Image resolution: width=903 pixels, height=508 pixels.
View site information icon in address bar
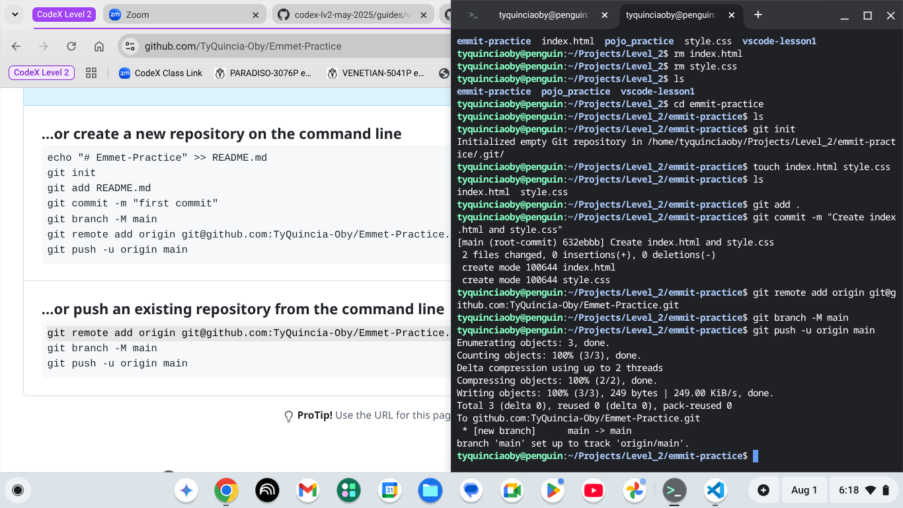130,46
